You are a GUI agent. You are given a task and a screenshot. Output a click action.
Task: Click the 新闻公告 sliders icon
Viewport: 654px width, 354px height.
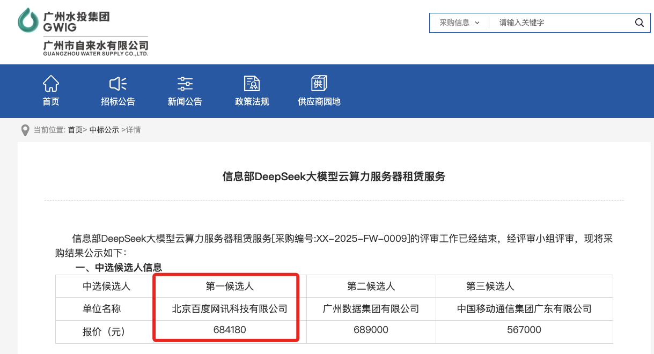click(185, 83)
